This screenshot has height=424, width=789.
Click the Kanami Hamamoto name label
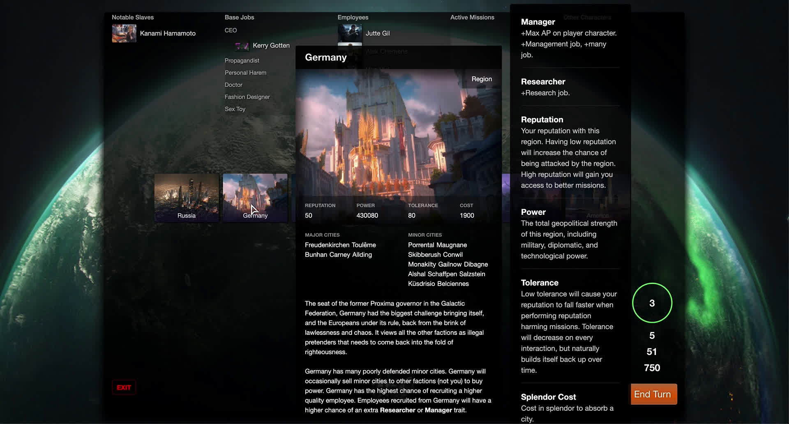[x=168, y=33]
